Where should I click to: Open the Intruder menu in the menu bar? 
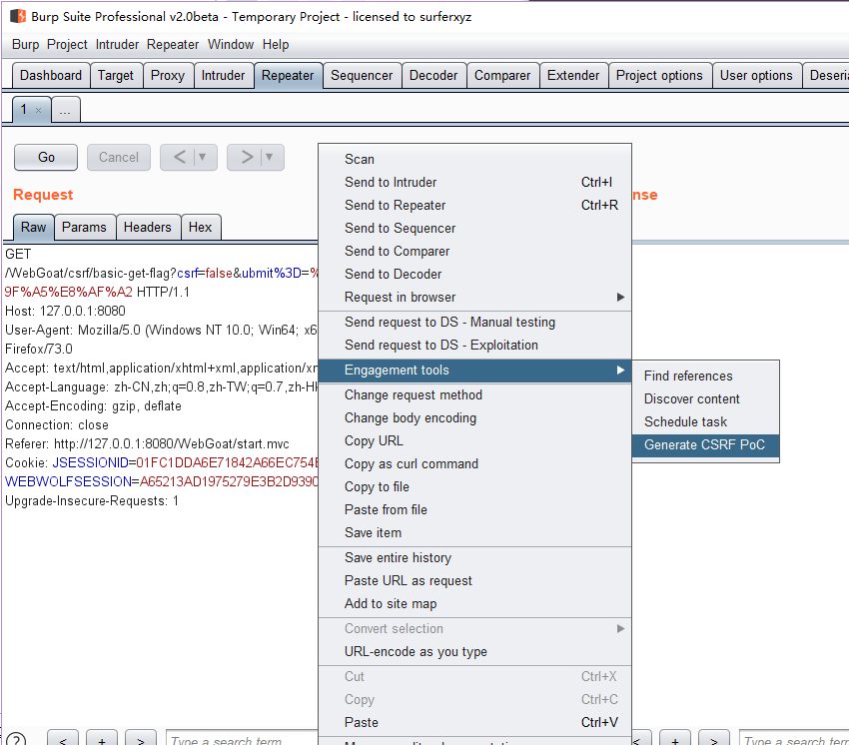click(118, 44)
